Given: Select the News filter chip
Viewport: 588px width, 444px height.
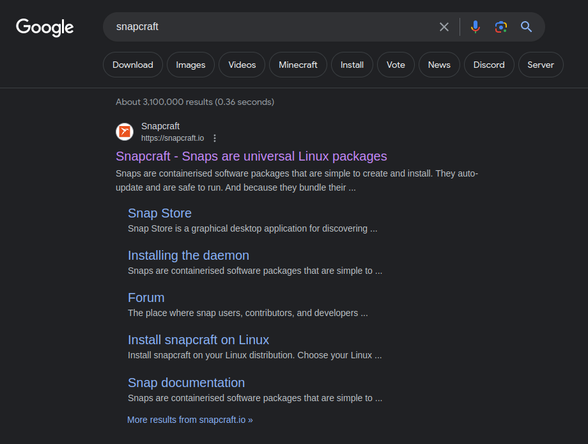Looking at the screenshot, I should click(439, 65).
